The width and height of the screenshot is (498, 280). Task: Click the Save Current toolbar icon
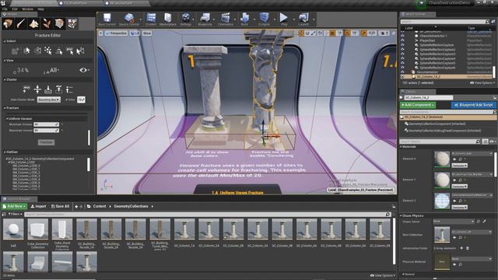(x=107, y=19)
